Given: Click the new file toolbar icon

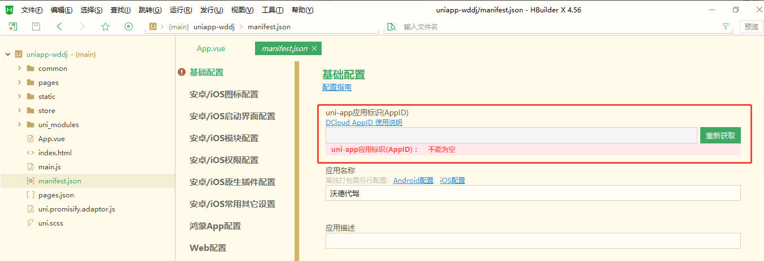Looking at the screenshot, I should (x=13, y=26).
